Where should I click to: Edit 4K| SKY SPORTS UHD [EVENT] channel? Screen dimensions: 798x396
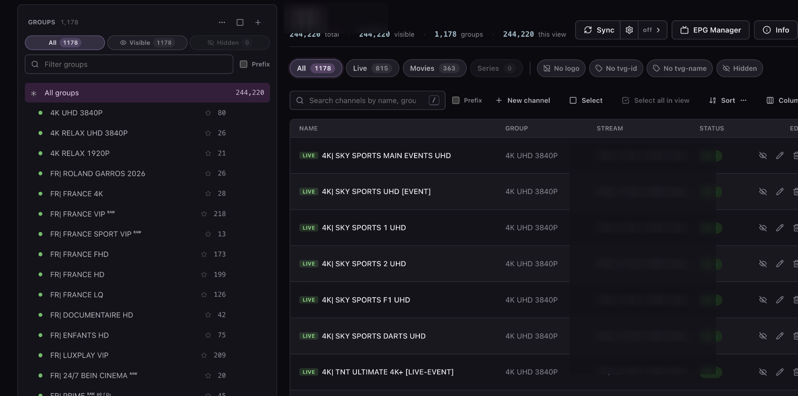(x=780, y=192)
